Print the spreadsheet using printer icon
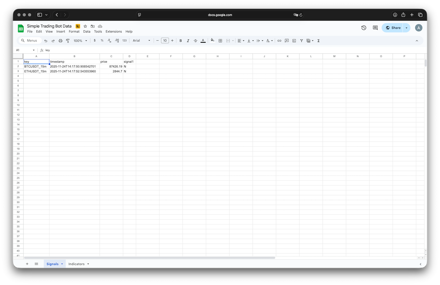The width and height of the screenshot is (440, 285). [60, 41]
